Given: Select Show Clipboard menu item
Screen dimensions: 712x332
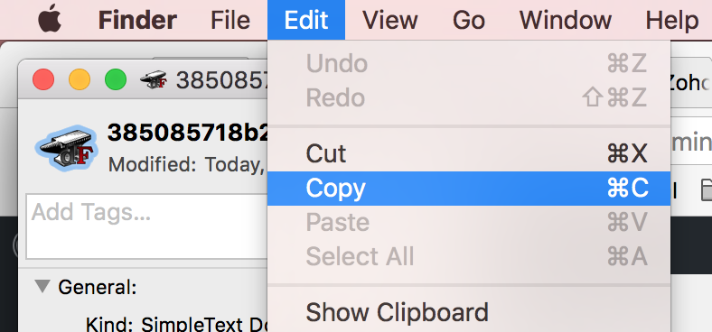Looking at the screenshot, I should [469, 312].
